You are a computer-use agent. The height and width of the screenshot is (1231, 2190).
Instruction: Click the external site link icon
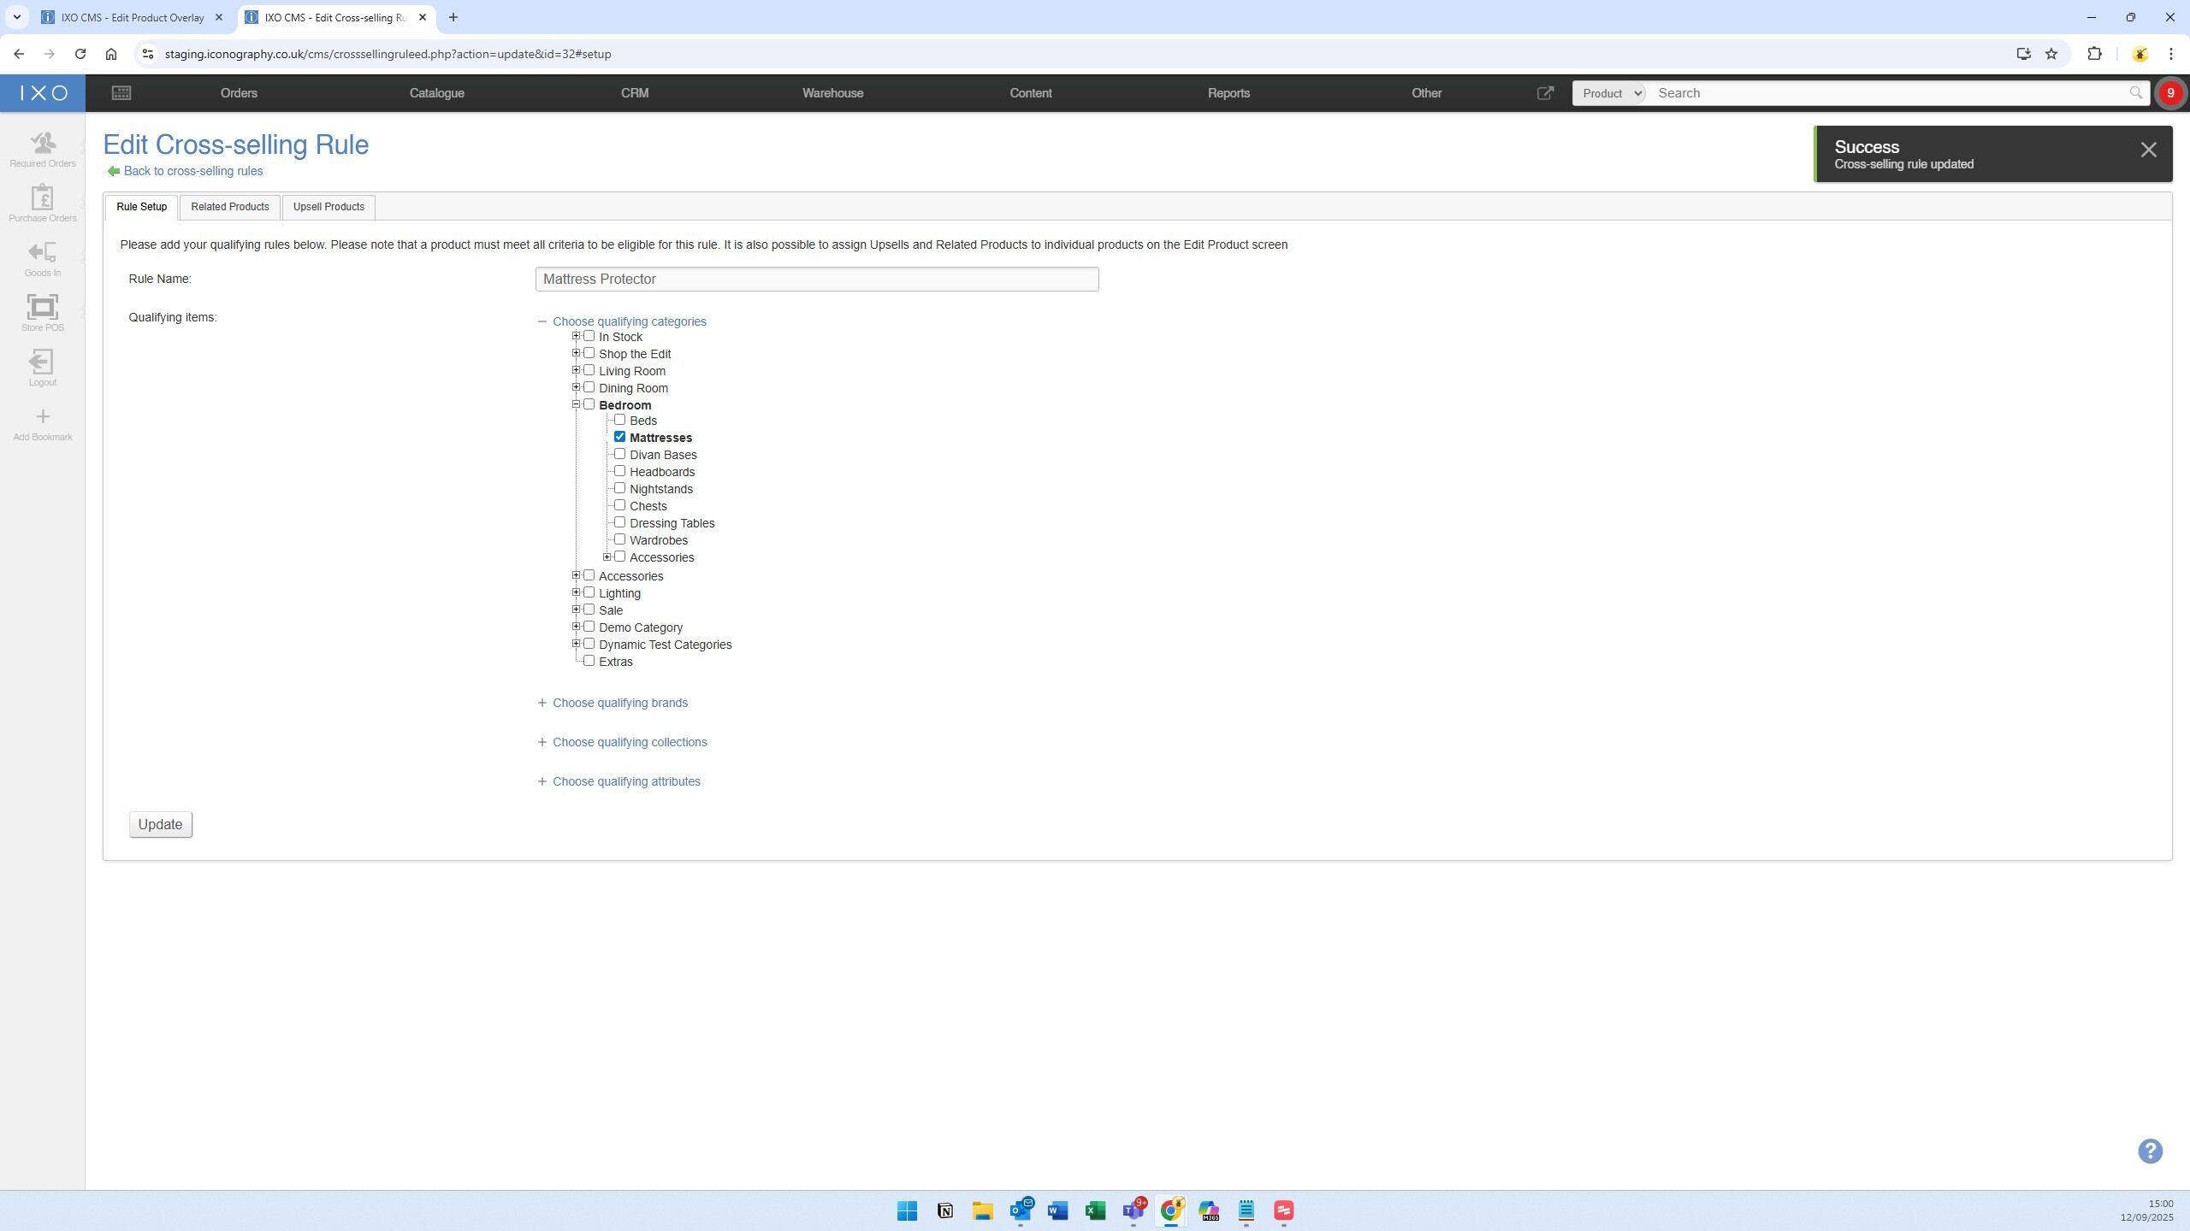click(1545, 93)
